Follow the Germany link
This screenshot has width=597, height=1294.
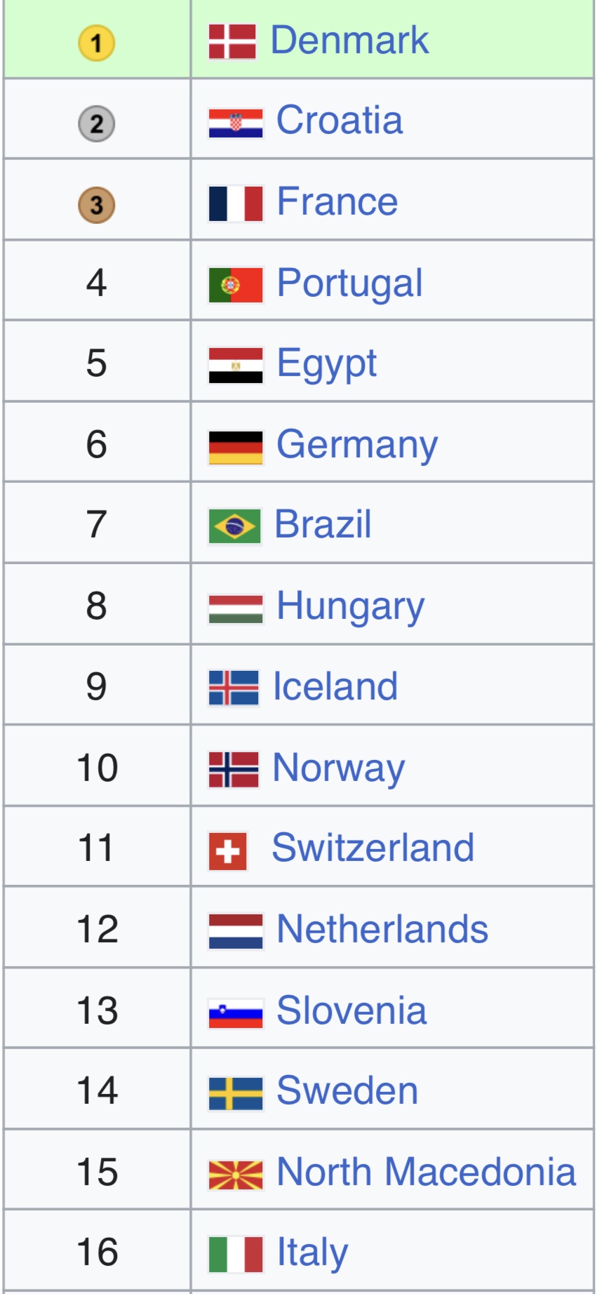click(x=358, y=446)
